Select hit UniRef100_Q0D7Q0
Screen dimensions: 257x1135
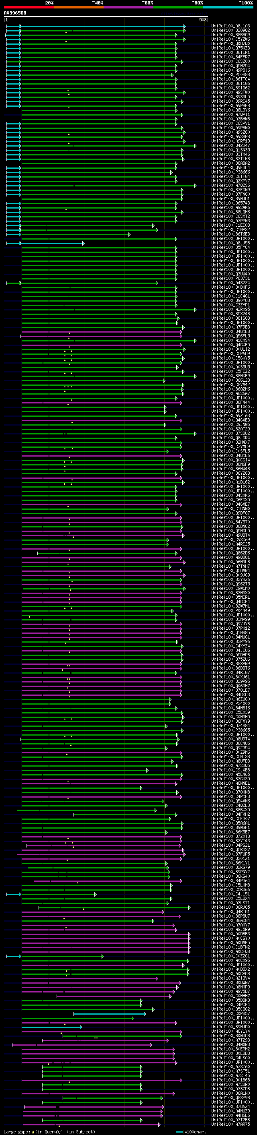[230, 43]
